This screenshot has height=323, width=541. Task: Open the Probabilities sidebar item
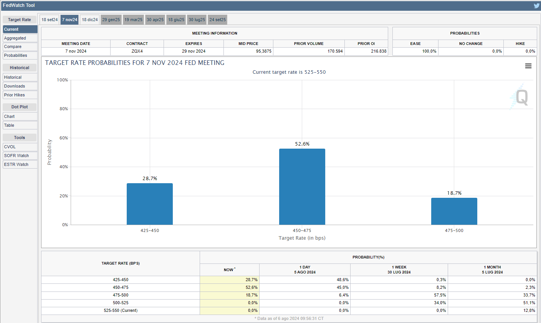(x=20, y=55)
